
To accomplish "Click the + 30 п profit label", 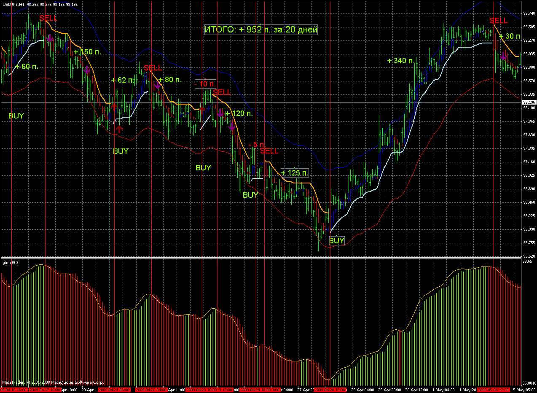I will pyautogui.click(x=510, y=36).
